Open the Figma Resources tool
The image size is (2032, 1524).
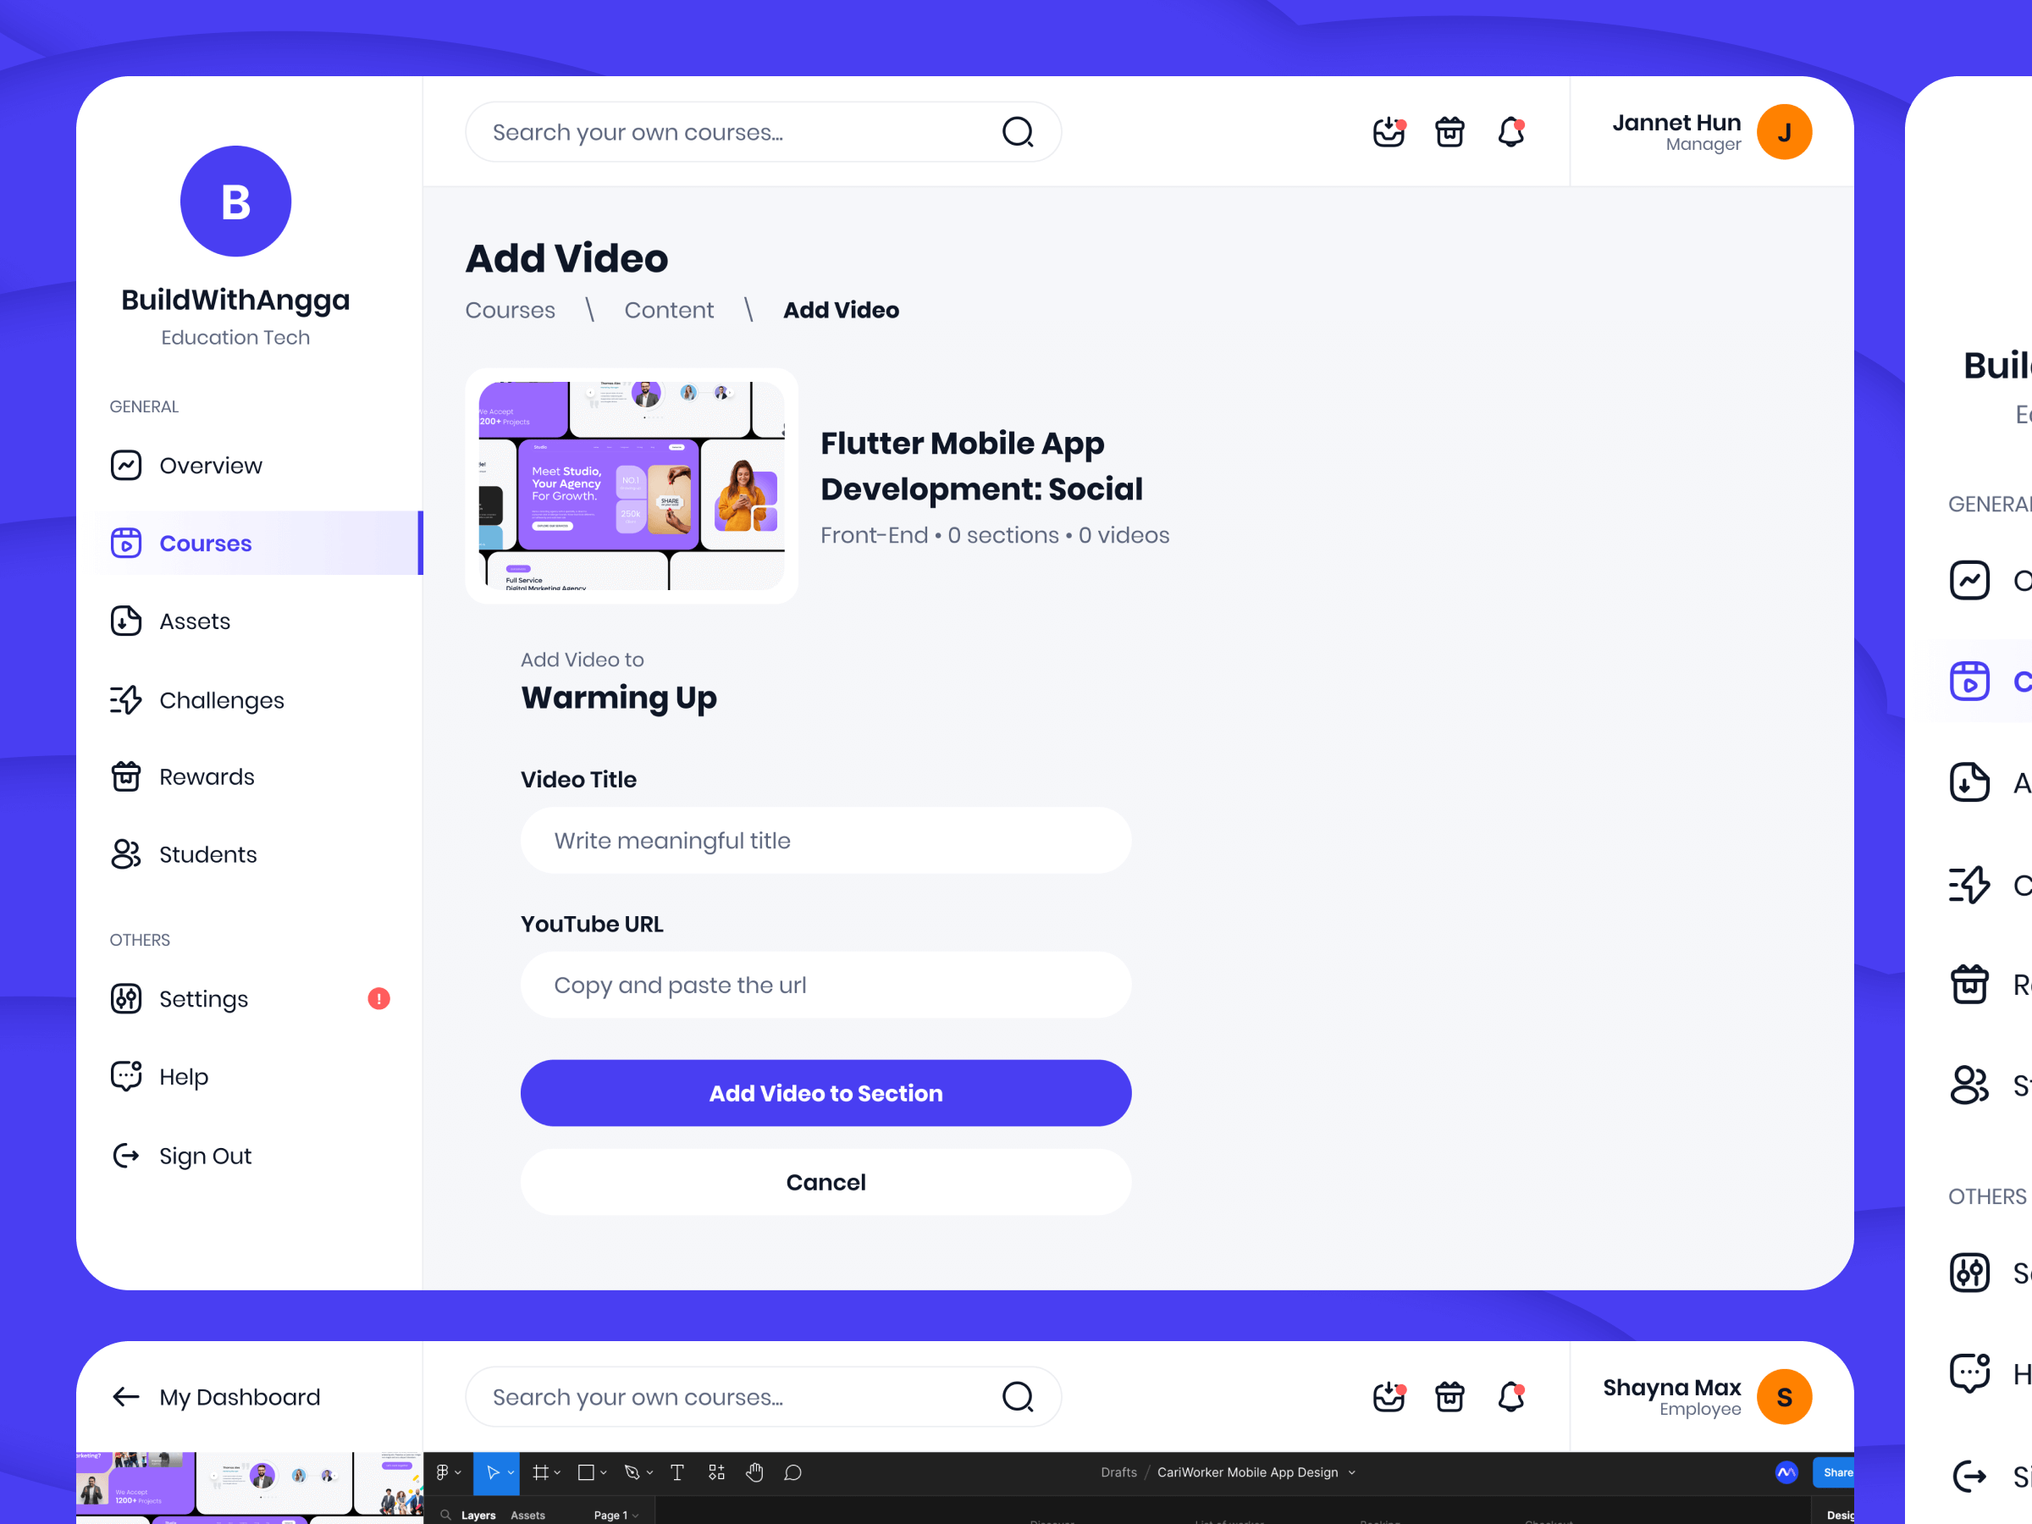click(716, 1472)
